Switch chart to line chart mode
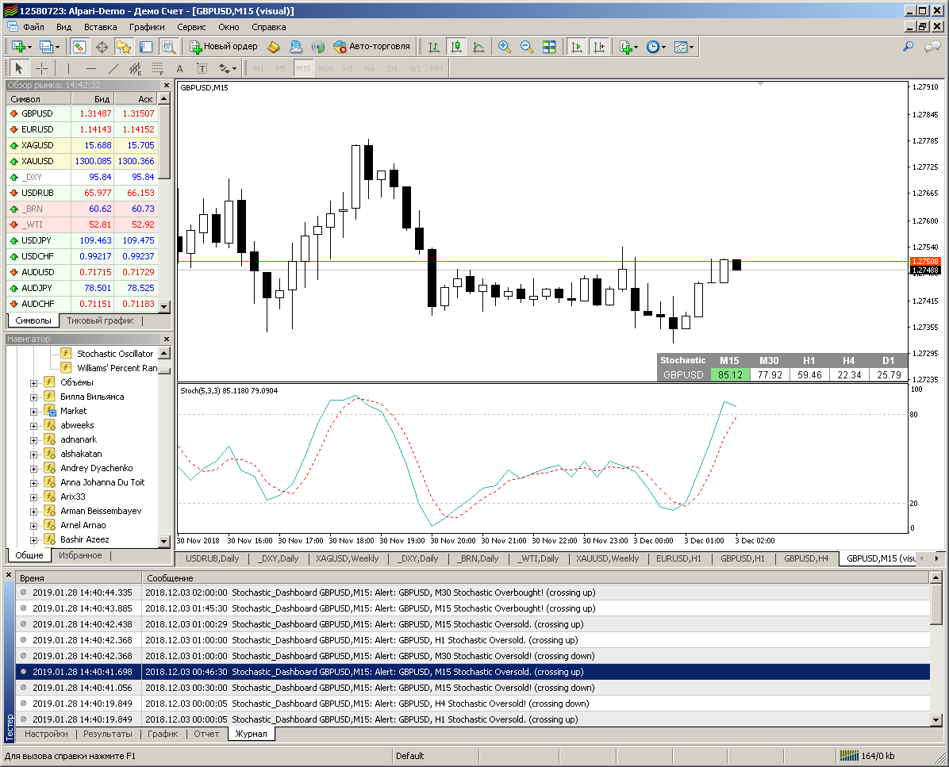The height and width of the screenshot is (767, 949). point(478,47)
